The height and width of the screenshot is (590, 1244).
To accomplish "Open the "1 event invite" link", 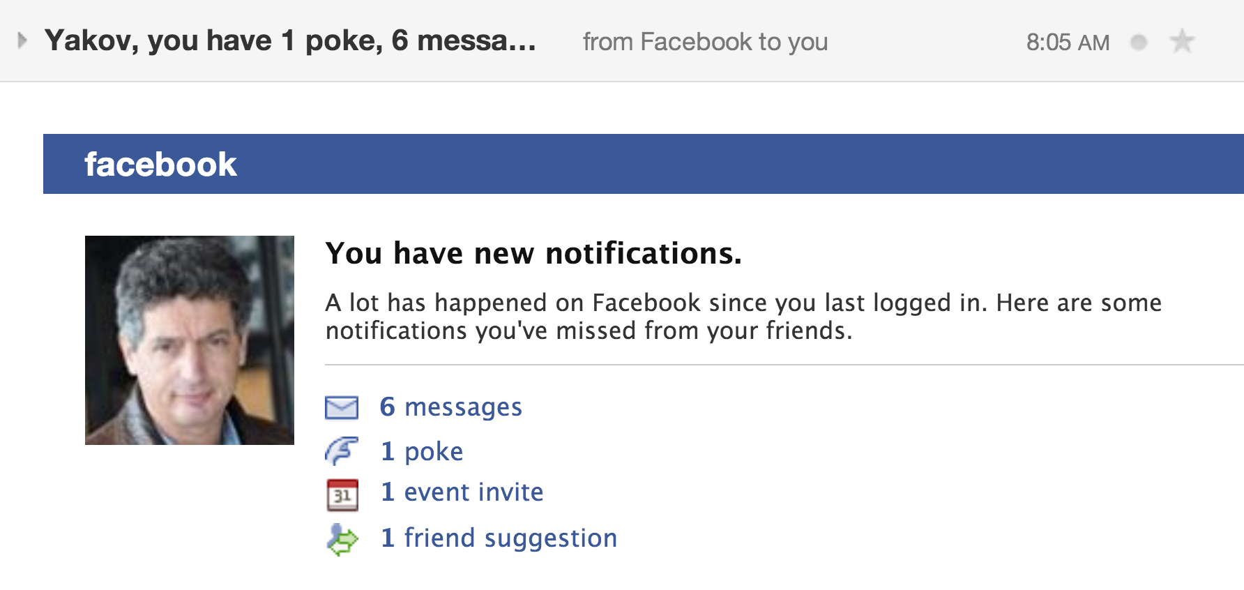I will pyautogui.click(x=462, y=492).
